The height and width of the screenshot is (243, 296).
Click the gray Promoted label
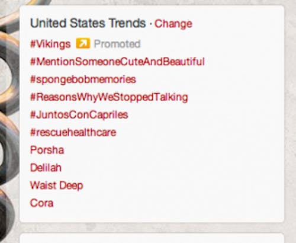click(x=117, y=44)
